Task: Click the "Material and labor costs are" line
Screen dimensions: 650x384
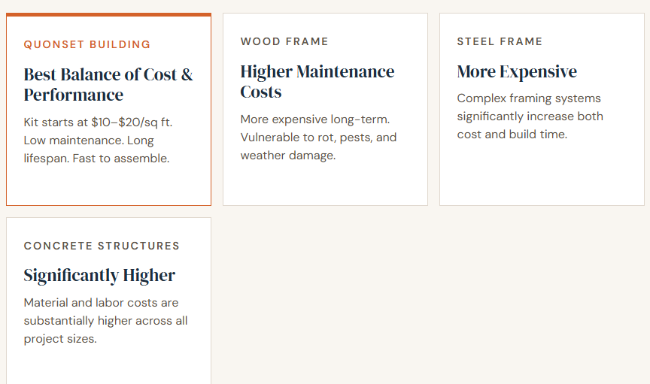Action: tap(101, 303)
